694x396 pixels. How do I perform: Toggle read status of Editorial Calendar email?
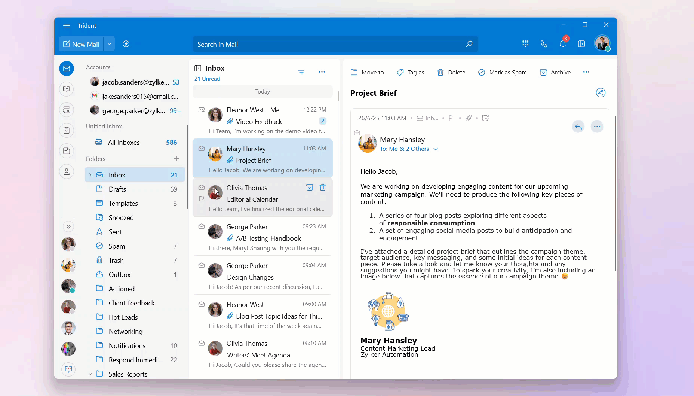point(202,188)
